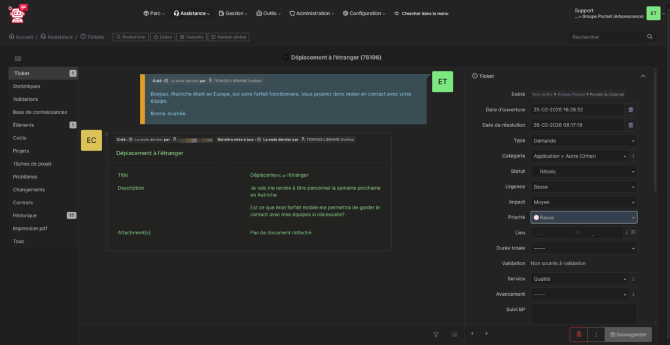Open the Assistance menu in top bar
670x345 pixels.
pyautogui.click(x=192, y=13)
